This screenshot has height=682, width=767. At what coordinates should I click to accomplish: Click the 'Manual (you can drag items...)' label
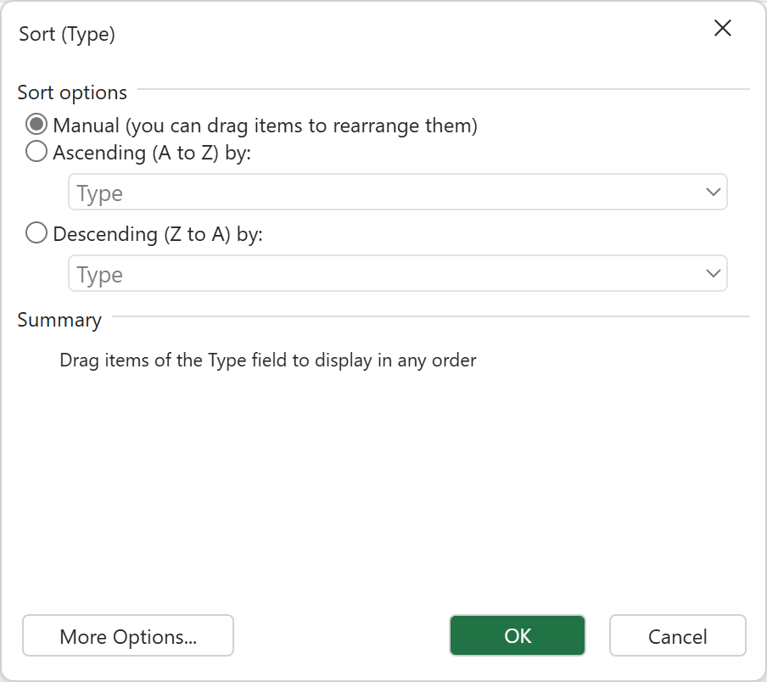(x=265, y=126)
